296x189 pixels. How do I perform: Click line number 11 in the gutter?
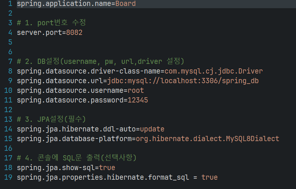tap(8, 100)
